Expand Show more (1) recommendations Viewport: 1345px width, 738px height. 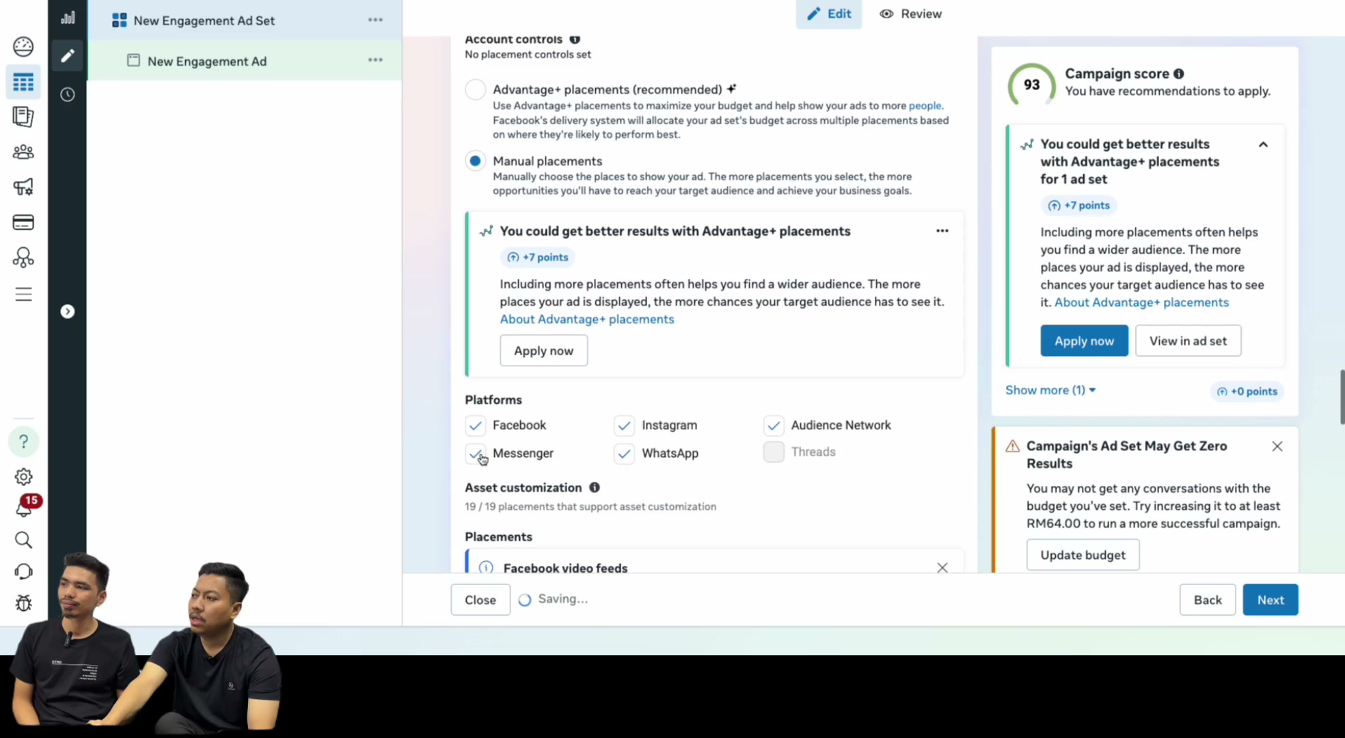pos(1050,390)
